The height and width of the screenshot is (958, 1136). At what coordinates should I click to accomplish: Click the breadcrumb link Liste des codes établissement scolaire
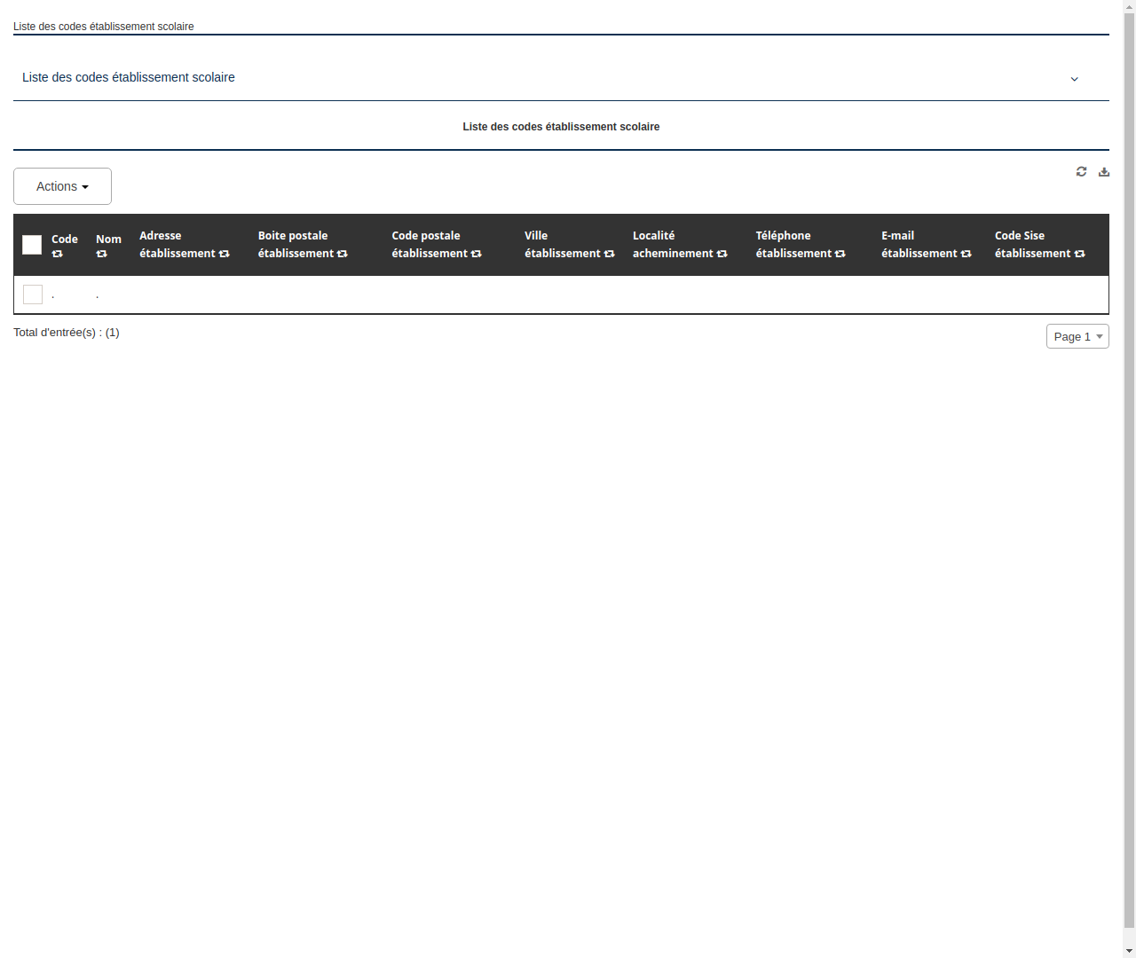(x=104, y=27)
